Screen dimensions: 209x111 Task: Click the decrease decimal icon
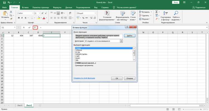point(95,18)
